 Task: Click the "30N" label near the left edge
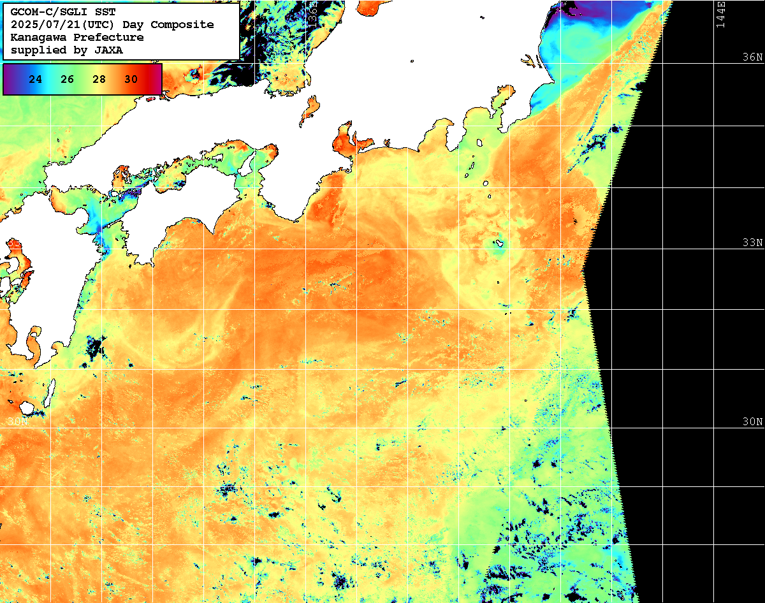(18, 422)
